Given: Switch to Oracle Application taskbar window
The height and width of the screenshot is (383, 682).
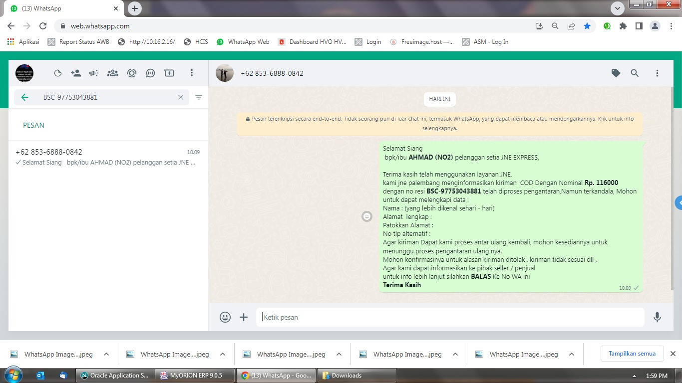Looking at the screenshot, I should (115, 376).
